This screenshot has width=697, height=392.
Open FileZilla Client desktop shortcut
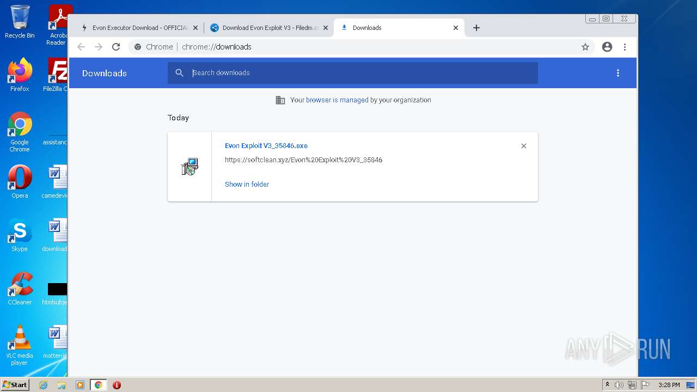[56, 75]
